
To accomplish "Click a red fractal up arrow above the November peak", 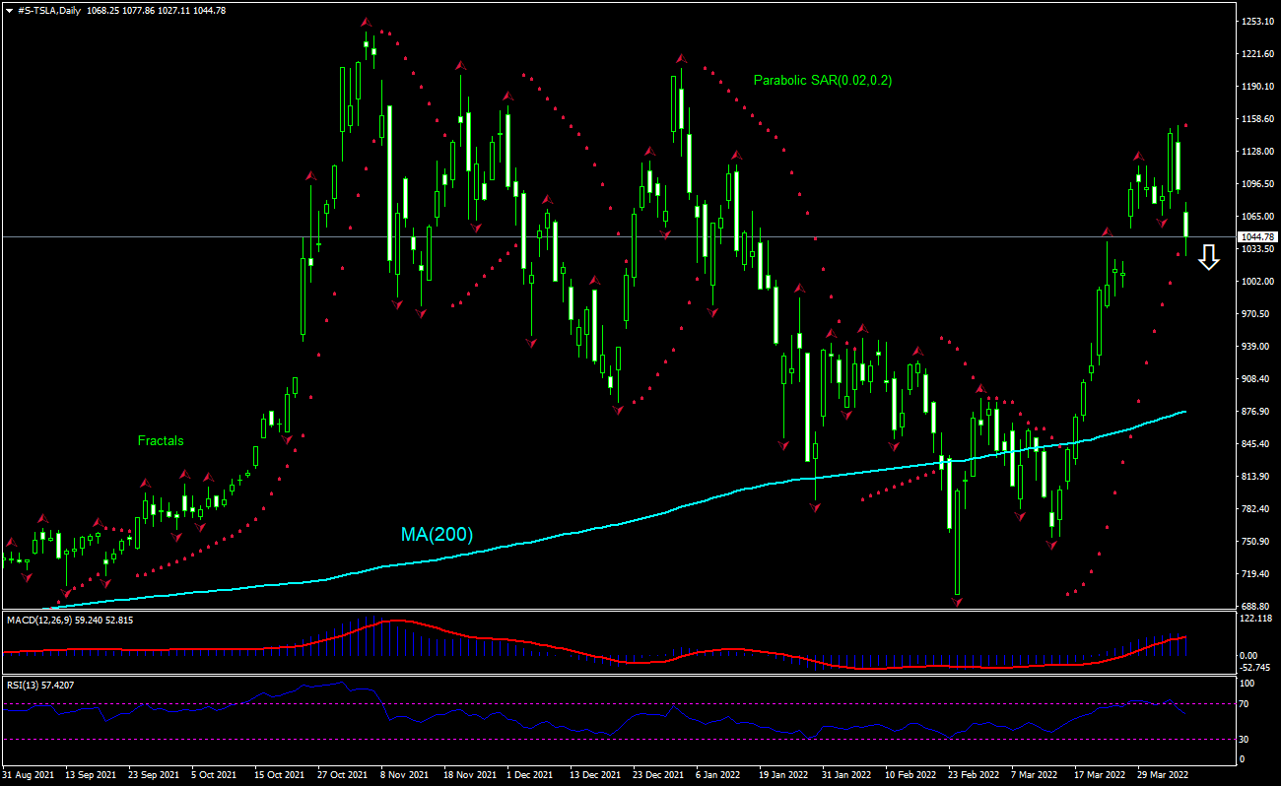I will (366, 22).
